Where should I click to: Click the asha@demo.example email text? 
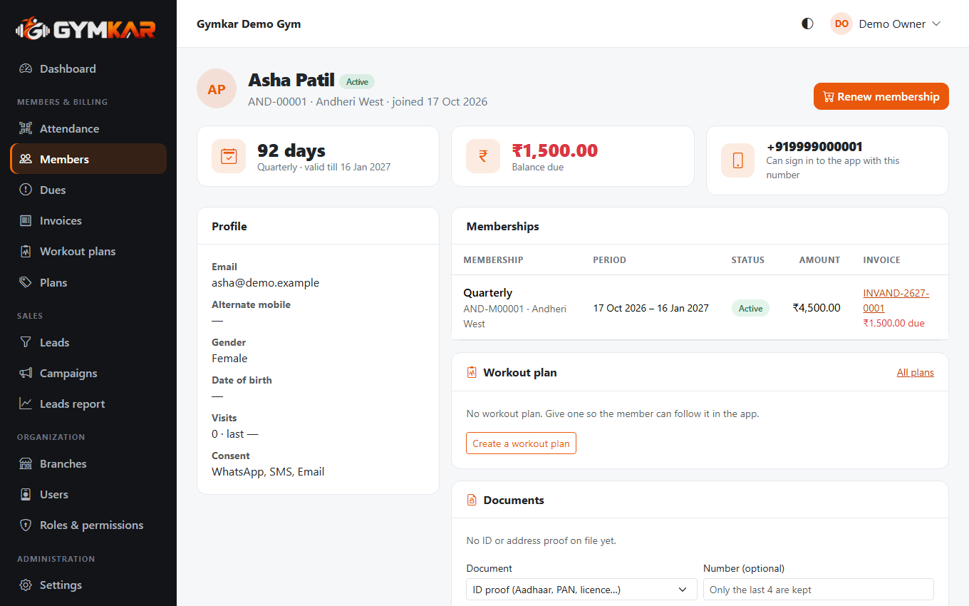click(x=266, y=283)
